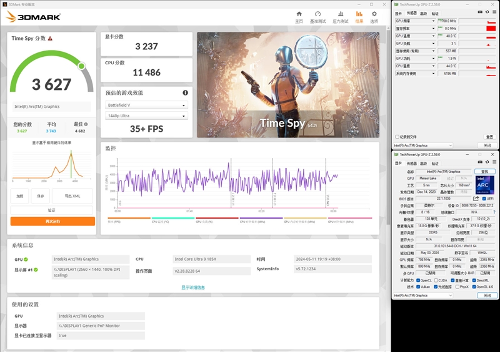Take a screenshot in GPU-Z sensors window
500x352 pixels.
(480, 12)
